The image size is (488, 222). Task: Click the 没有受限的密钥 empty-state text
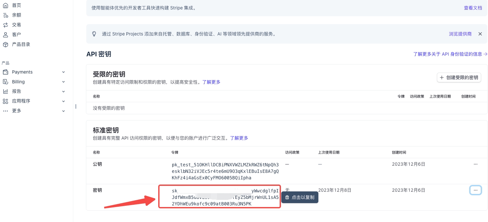(x=109, y=108)
